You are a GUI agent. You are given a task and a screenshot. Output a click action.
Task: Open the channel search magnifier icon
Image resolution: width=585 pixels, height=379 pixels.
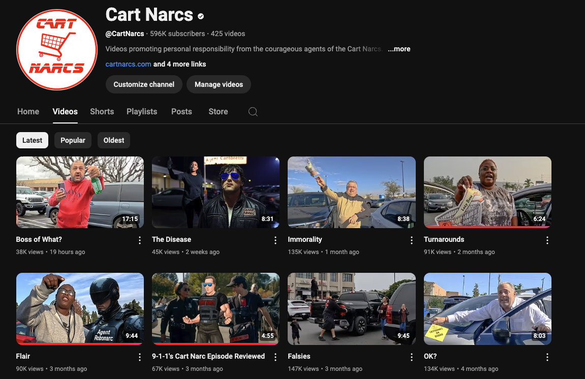tap(253, 112)
